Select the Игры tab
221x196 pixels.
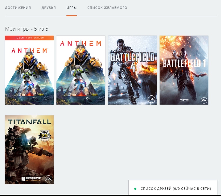(72, 8)
